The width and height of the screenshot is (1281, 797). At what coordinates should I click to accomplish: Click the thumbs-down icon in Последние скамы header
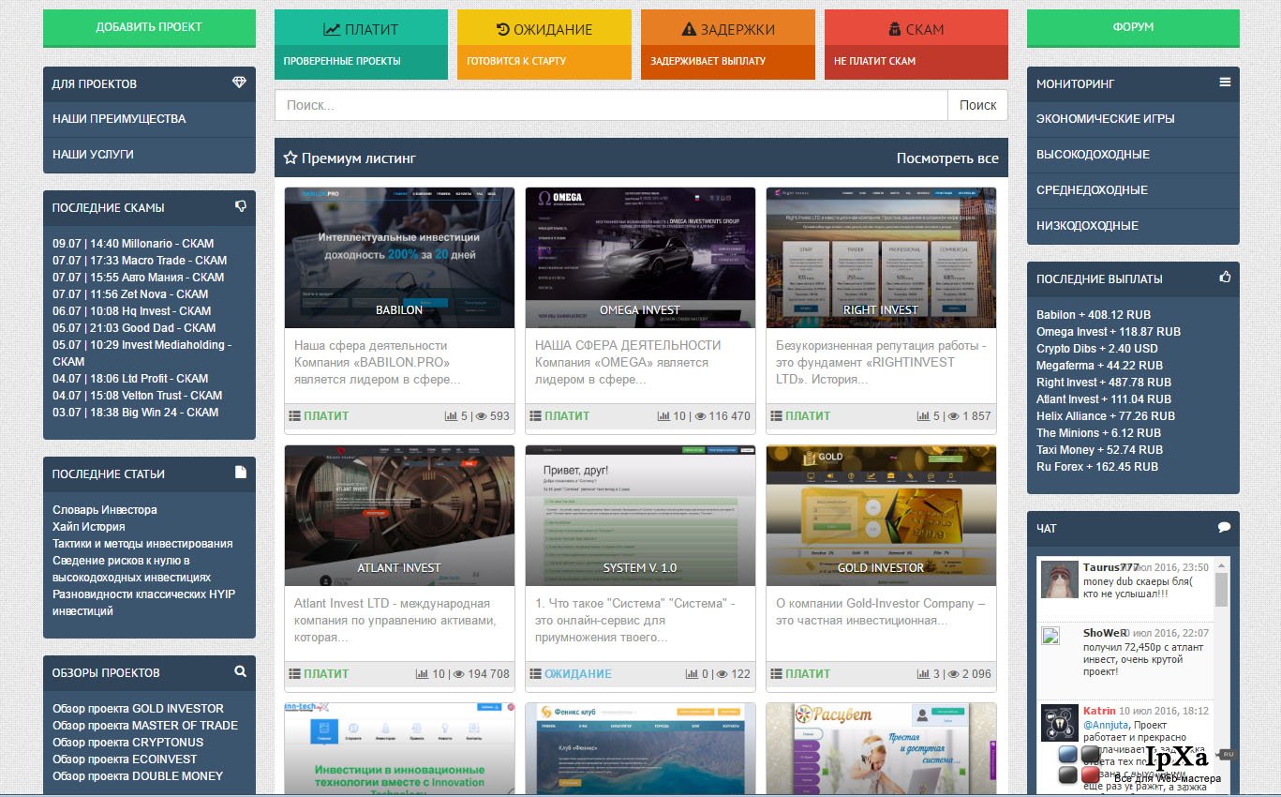click(x=240, y=206)
